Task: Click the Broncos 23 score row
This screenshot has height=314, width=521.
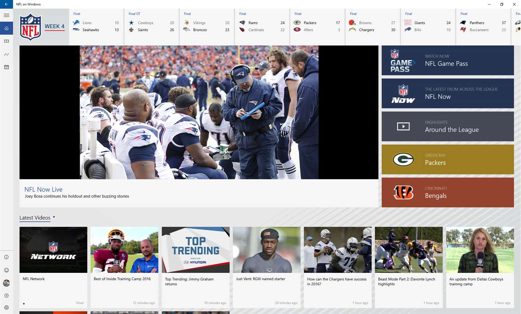Action: pyautogui.click(x=207, y=30)
